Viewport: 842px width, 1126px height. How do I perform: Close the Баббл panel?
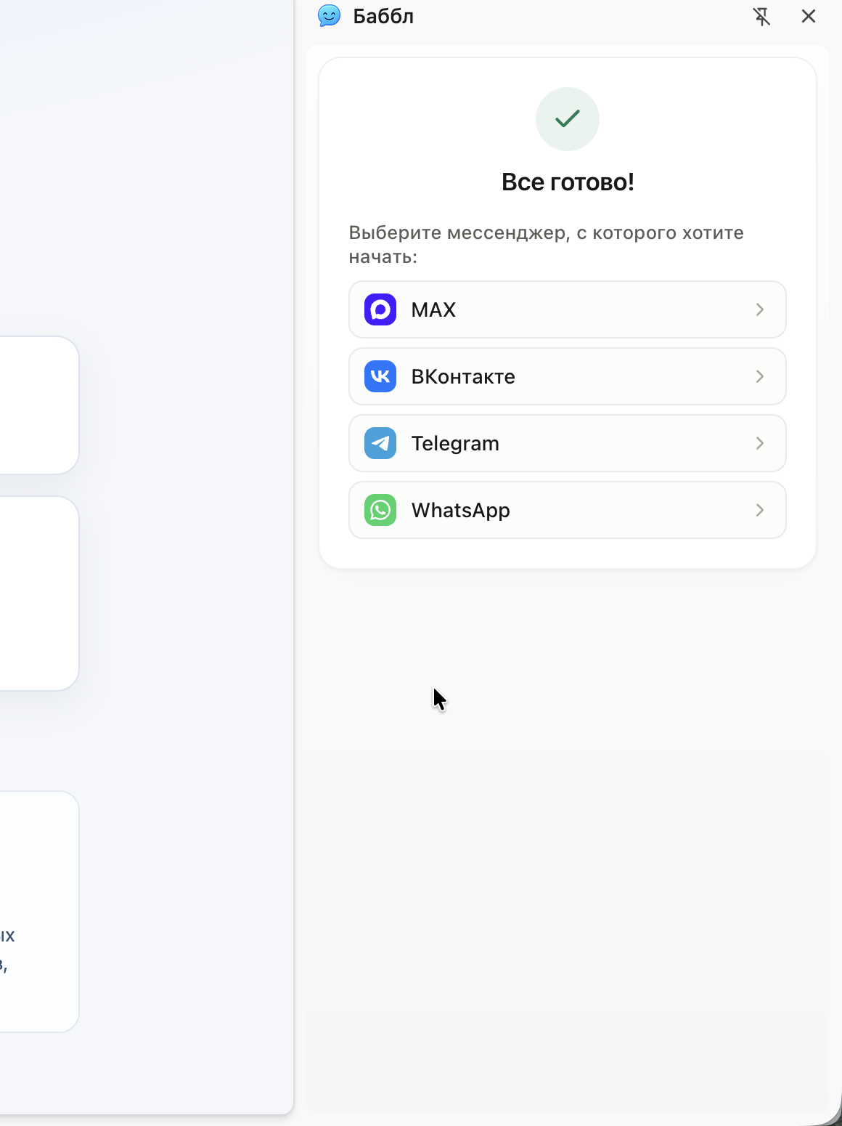coord(809,16)
